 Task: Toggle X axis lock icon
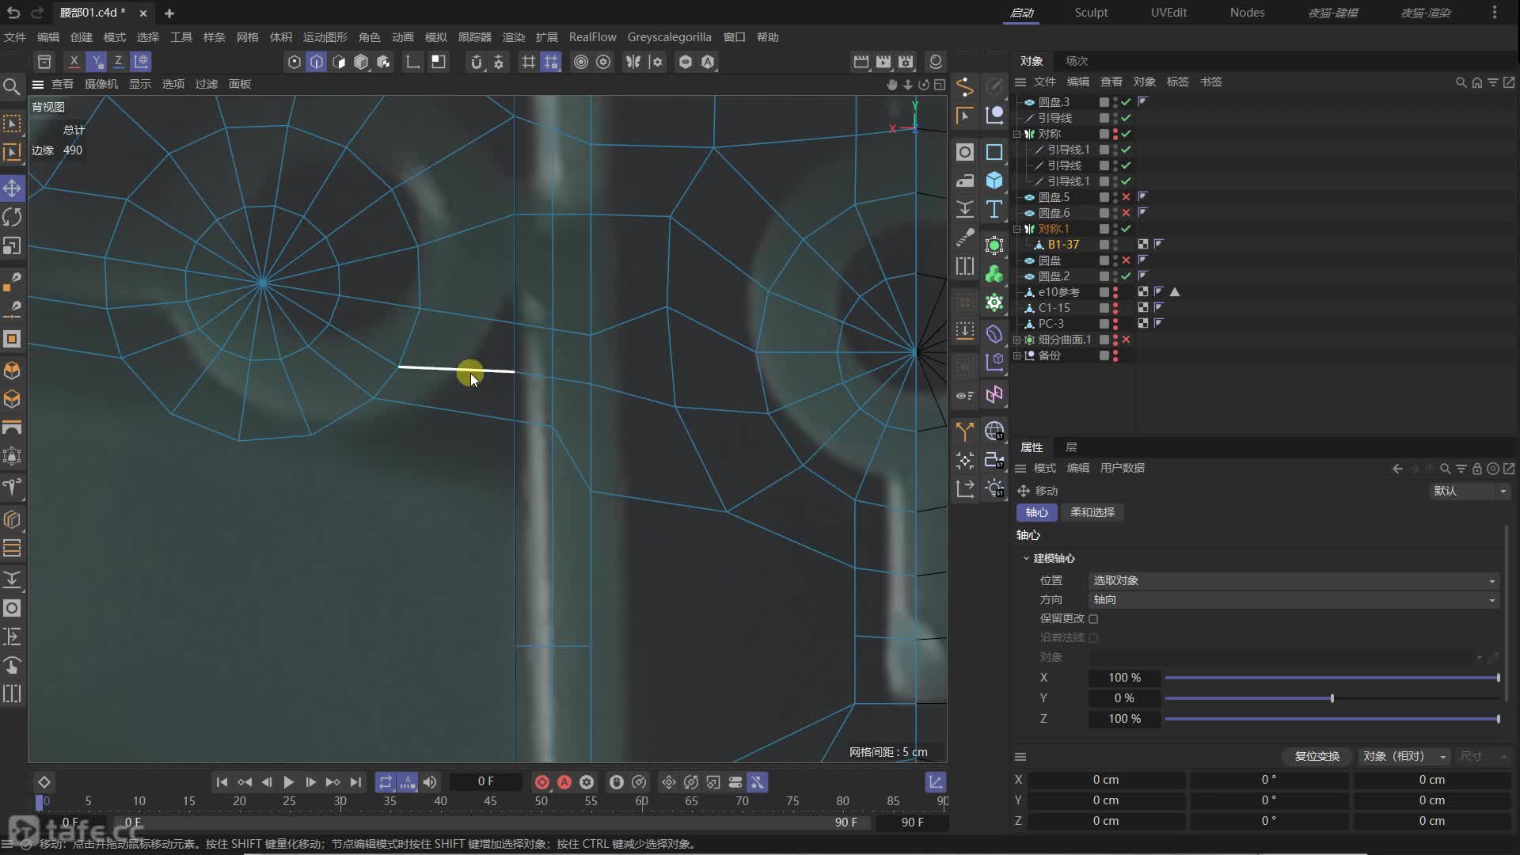pyautogui.click(x=74, y=61)
